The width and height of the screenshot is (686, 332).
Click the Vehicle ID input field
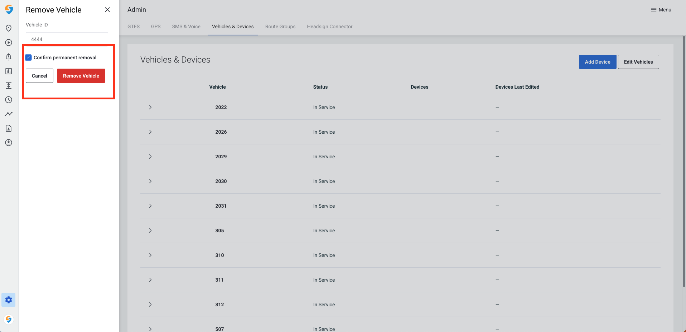[67, 39]
